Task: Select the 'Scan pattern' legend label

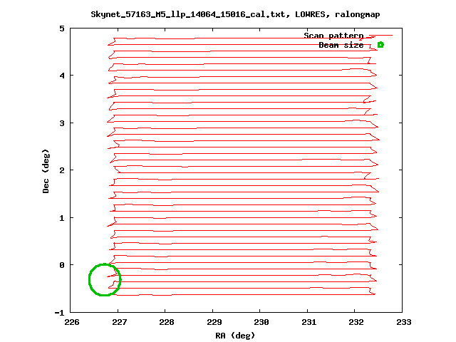Action: pyautogui.click(x=333, y=36)
